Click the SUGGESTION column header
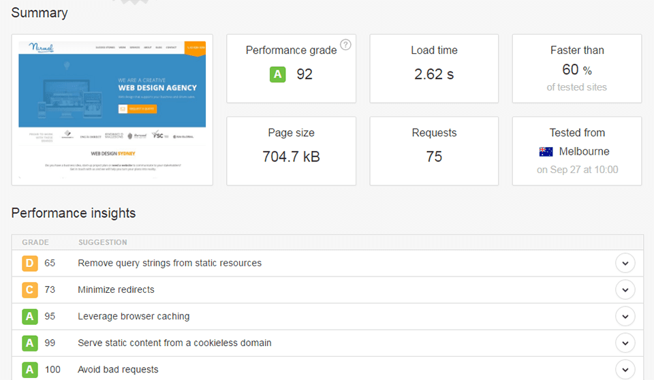Image resolution: width=654 pixels, height=380 pixels. coord(103,242)
